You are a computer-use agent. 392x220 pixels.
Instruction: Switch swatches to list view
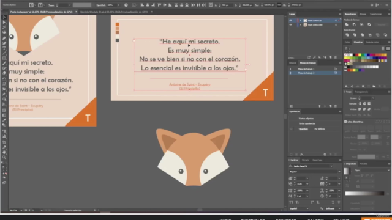[383, 48]
